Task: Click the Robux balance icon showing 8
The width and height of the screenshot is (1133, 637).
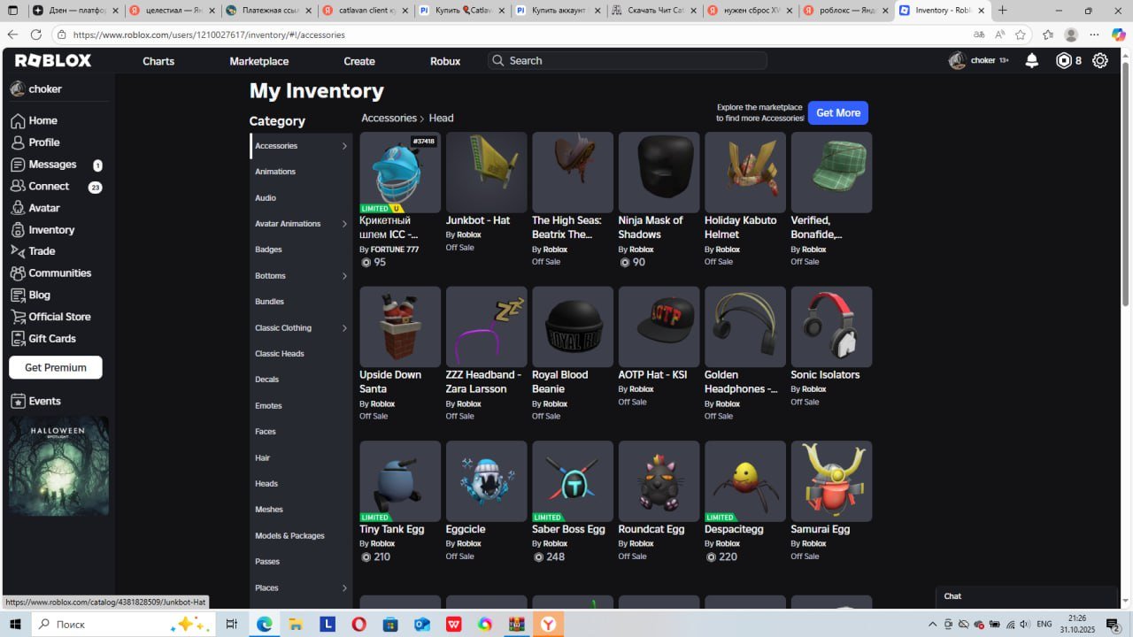Action: point(1064,61)
